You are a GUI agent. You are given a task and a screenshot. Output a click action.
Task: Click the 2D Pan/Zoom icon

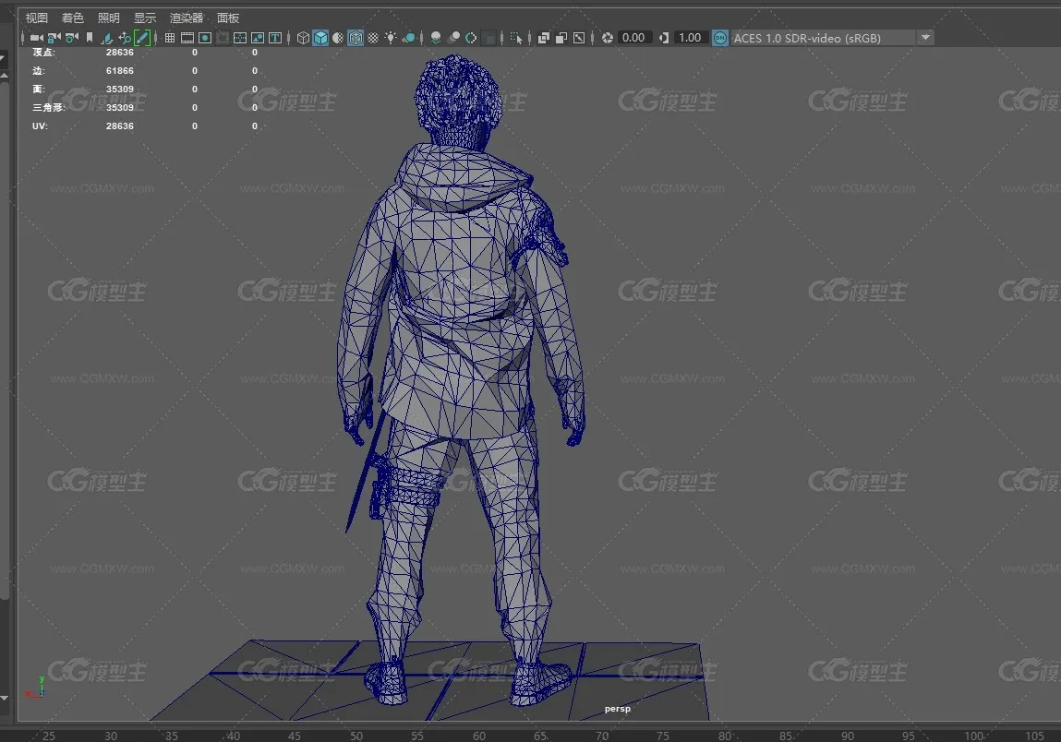tap(125, 38)
